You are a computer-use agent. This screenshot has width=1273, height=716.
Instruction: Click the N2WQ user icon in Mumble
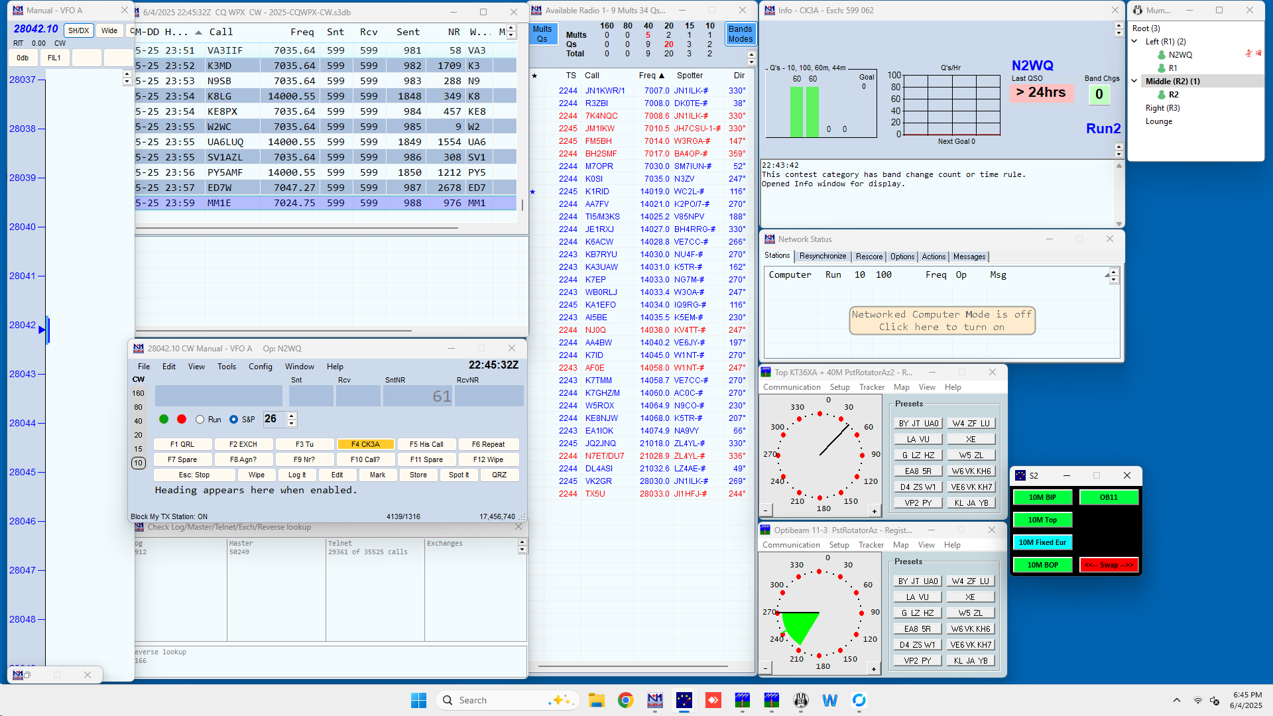point(1162,55)
